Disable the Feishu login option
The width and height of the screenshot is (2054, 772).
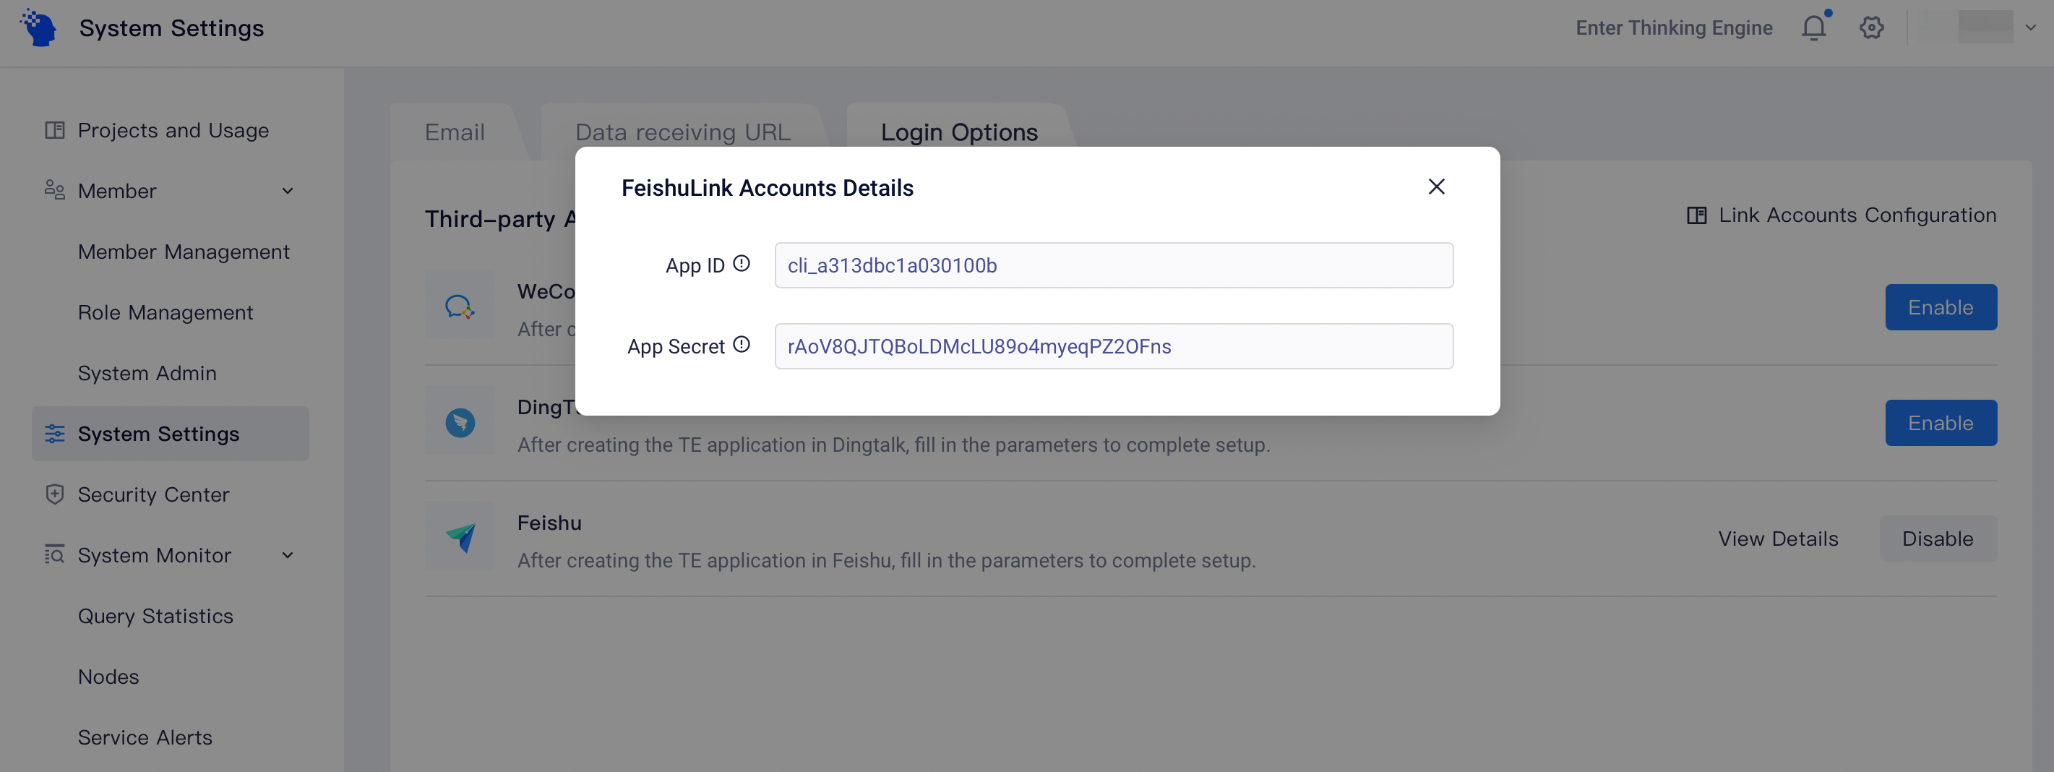click(x=1937, y=539)
